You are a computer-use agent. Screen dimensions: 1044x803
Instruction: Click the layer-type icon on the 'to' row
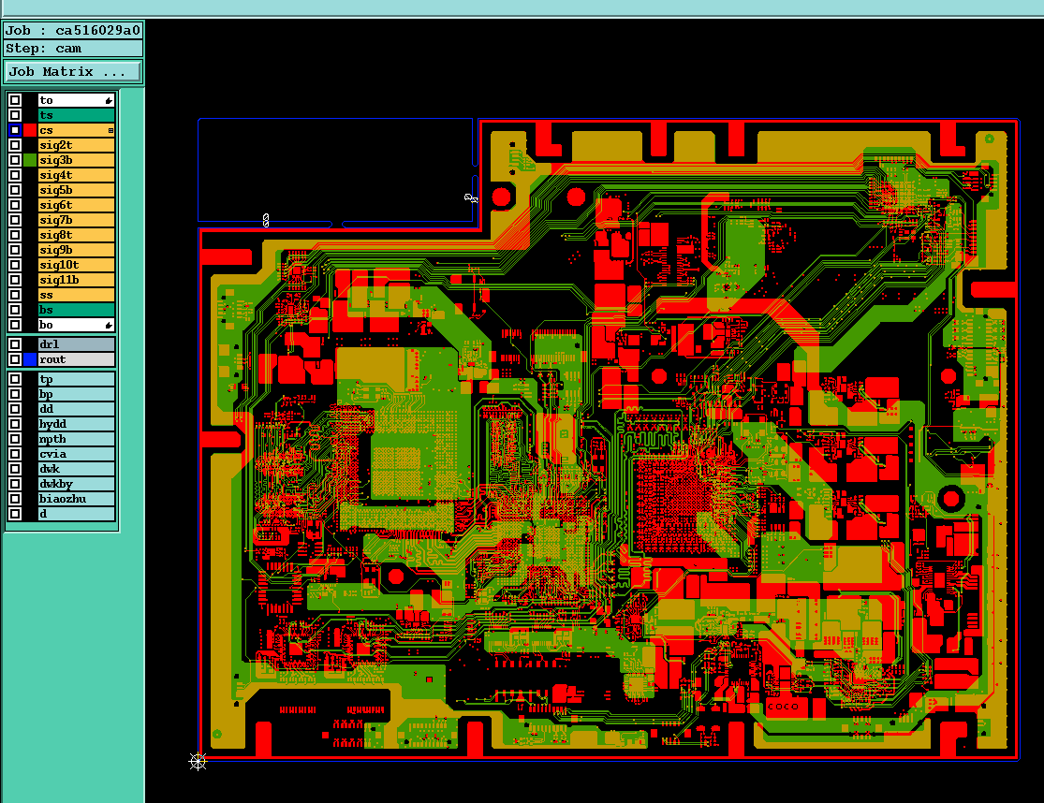pos(109,100)
